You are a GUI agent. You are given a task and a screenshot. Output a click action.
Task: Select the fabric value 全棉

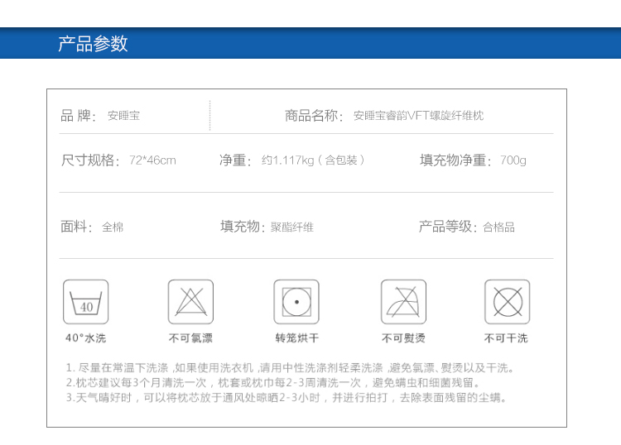(113, 227)
